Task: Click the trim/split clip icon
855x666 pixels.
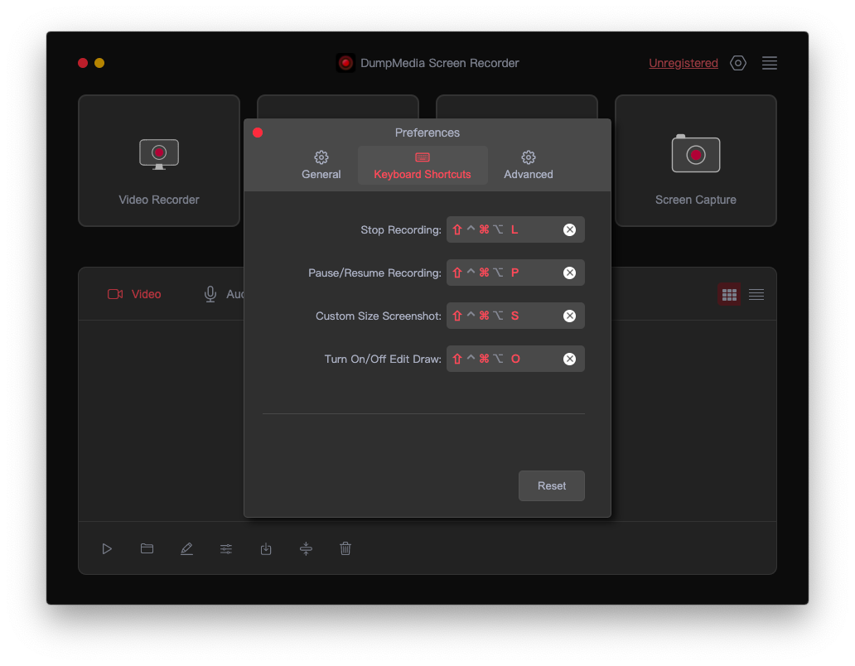Action: pyautogui.click(x=306, y=549)
